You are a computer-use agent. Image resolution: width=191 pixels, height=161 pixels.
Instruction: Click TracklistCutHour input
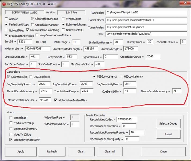(183, 42)
